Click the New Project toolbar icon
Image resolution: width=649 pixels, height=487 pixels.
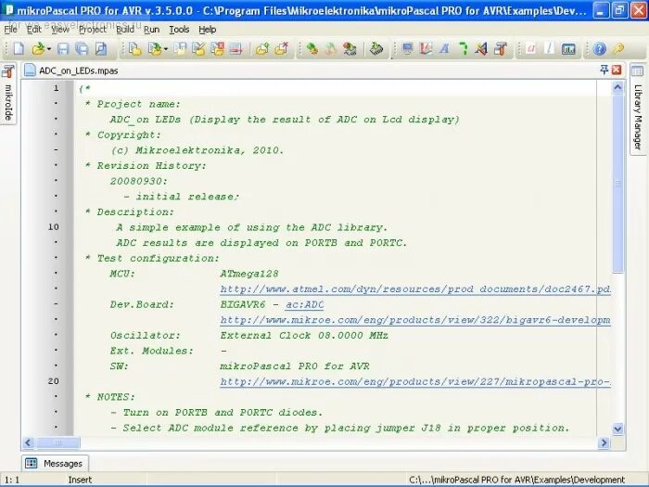tap(135, 49)
